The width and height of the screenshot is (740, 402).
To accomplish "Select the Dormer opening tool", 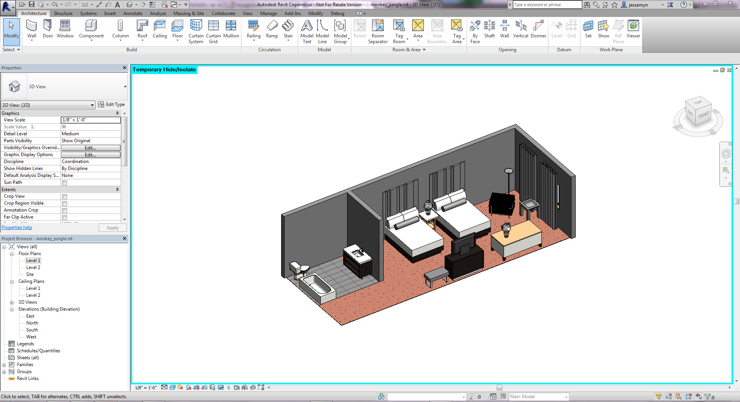I will pos(538,30).
